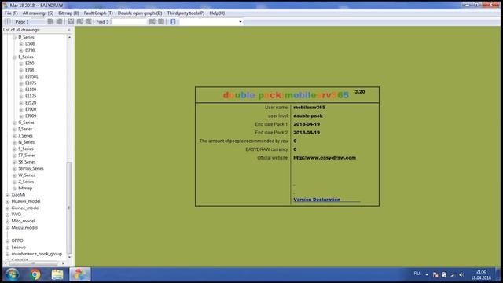Open the File (F) menu
503x283 pixels.
pyautogui.click(x=11, y=13)
